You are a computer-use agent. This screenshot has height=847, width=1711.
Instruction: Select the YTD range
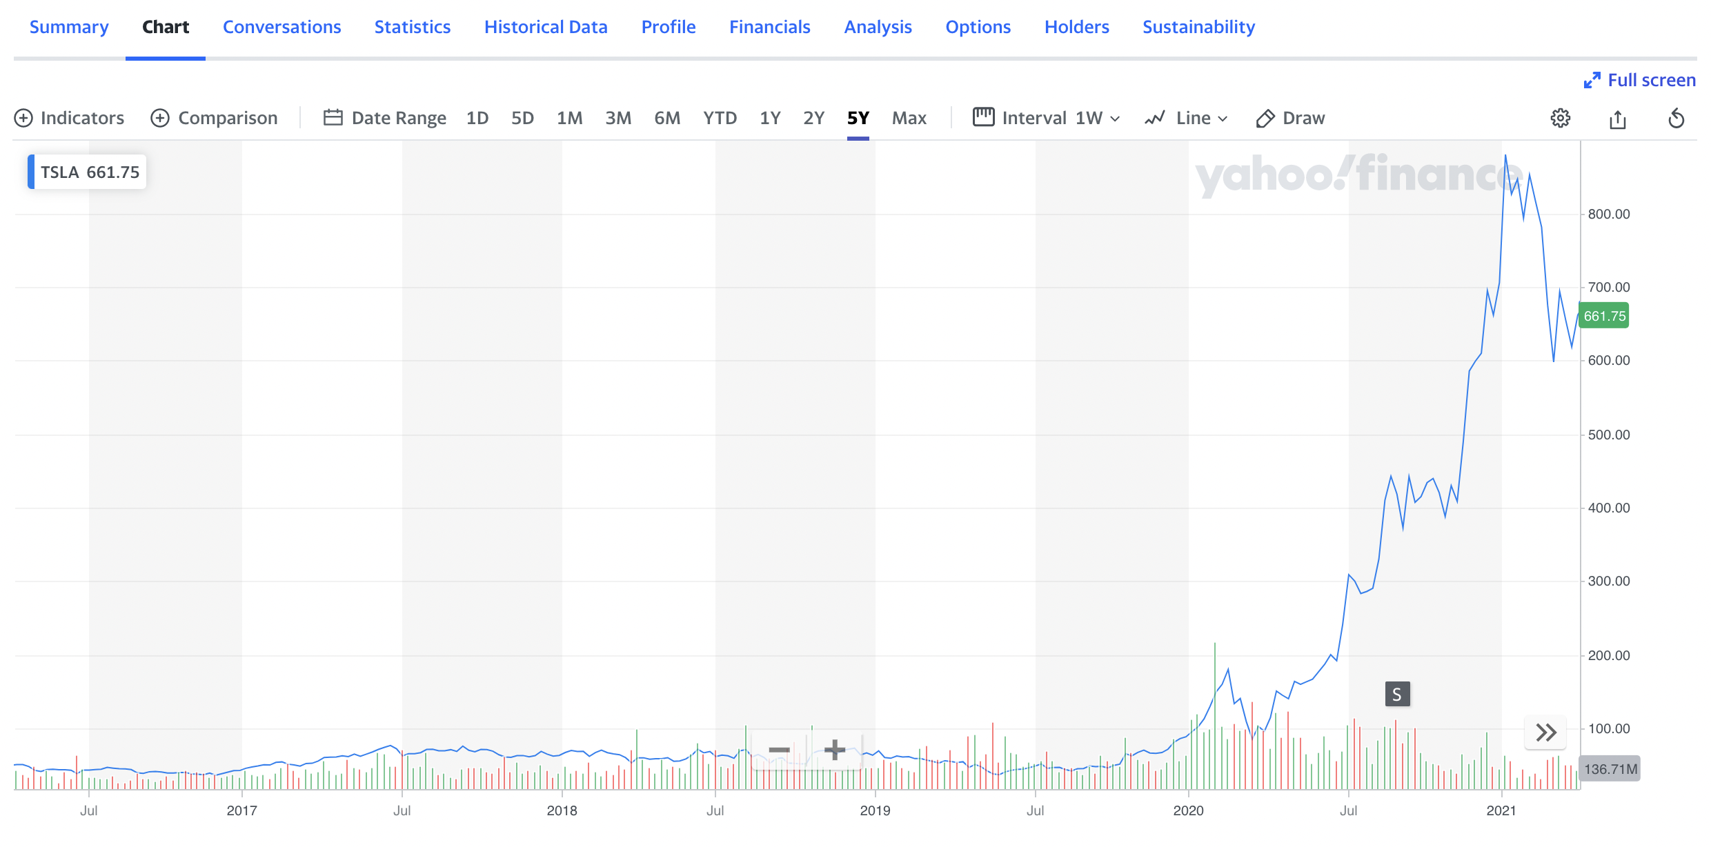point(720,118)
